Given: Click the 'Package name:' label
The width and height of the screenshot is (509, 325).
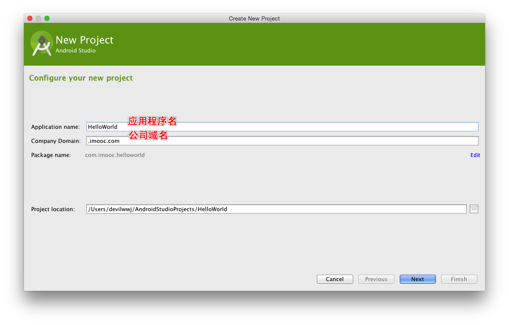Looking at the screenshot, I should coord(51,155).
